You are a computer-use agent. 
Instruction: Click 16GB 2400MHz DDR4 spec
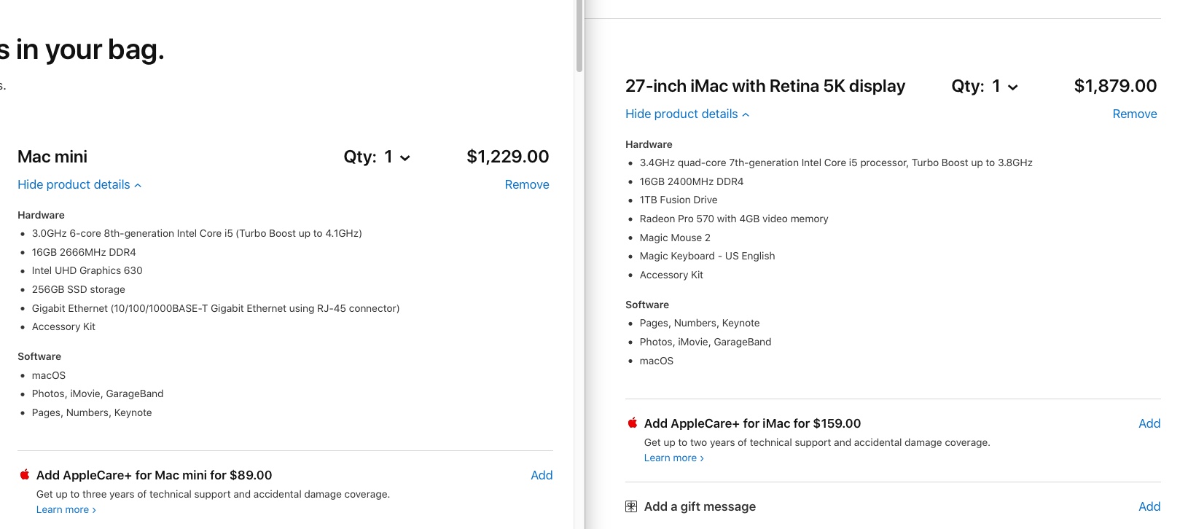click(692, 182)
